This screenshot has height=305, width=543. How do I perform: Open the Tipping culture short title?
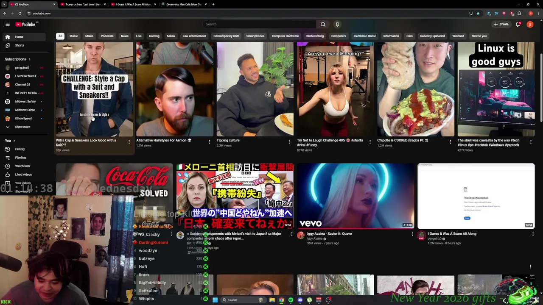click(228, 140)
